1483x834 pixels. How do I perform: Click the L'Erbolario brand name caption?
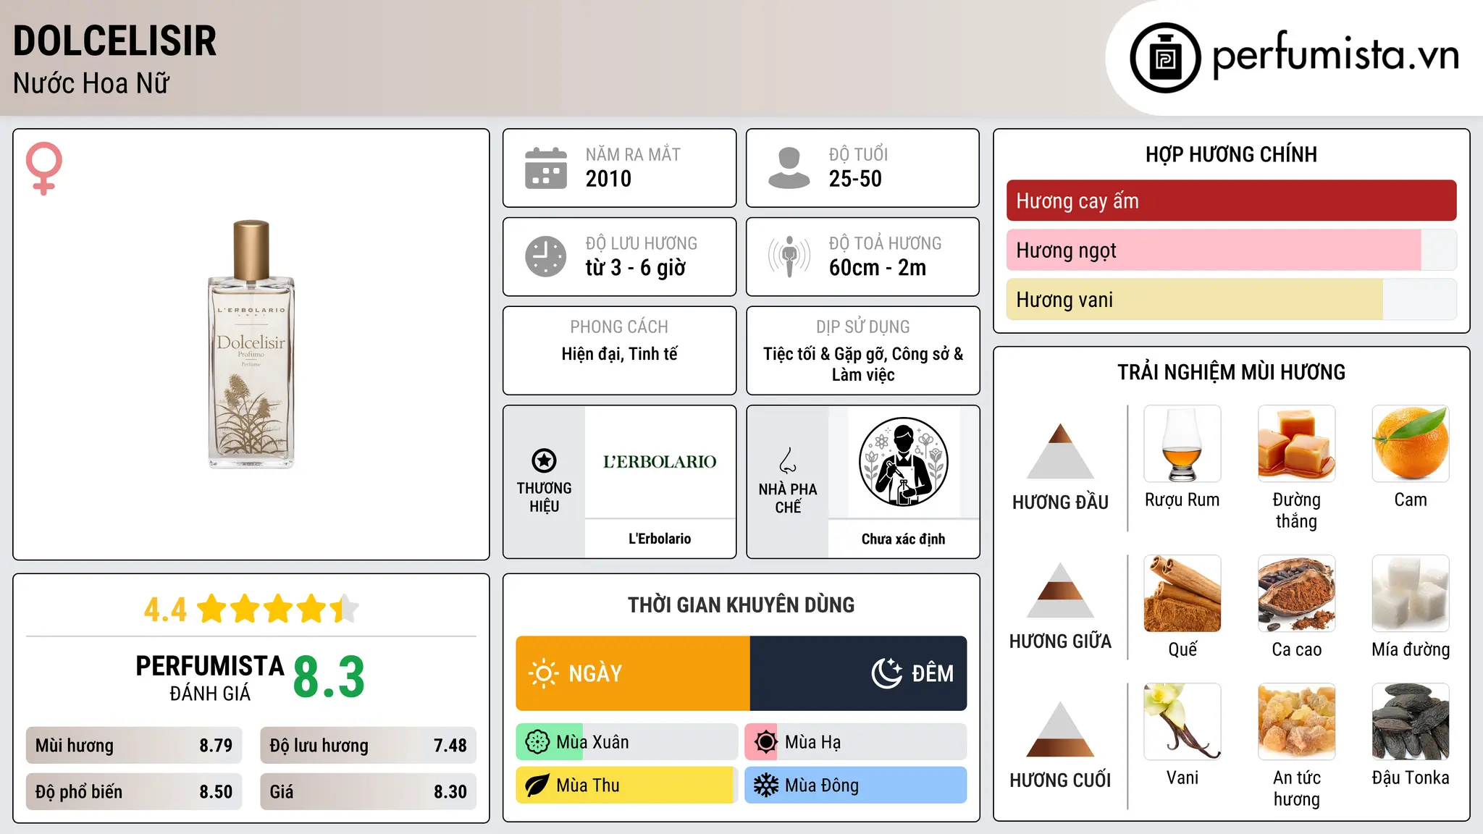660,539
